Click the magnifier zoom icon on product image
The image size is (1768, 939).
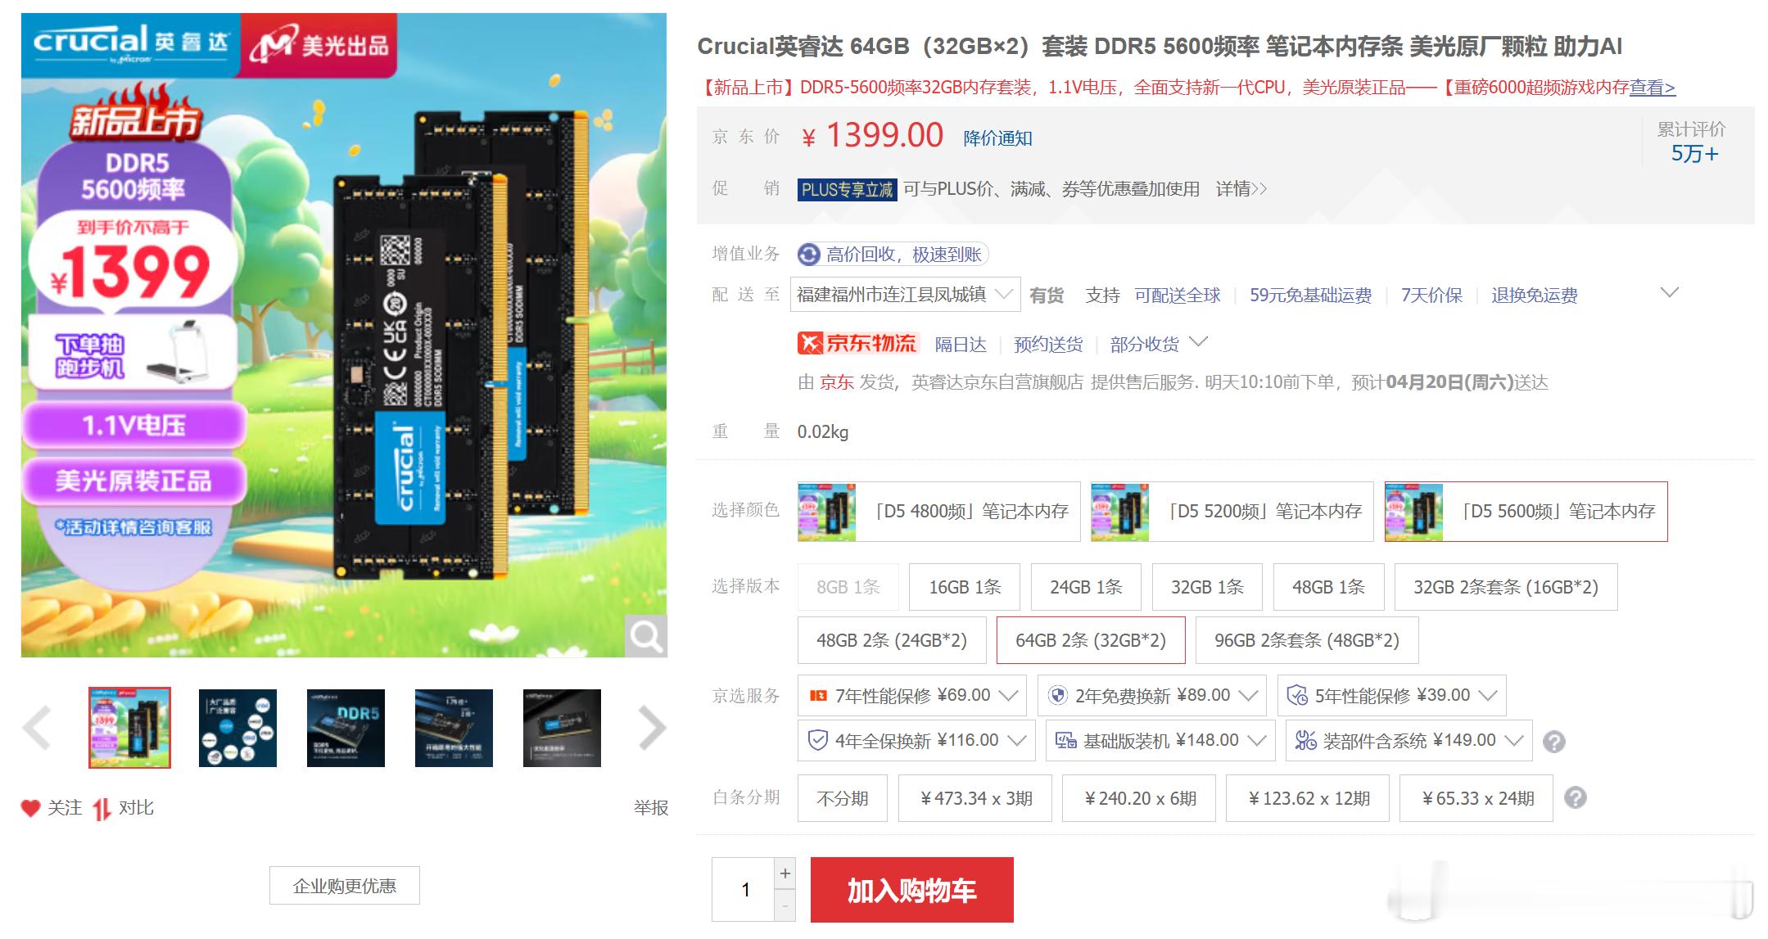tap(645, 636)
